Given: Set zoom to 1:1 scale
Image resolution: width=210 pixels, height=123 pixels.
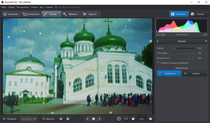Looking at the screenshot, I should (x=126, y=119).
